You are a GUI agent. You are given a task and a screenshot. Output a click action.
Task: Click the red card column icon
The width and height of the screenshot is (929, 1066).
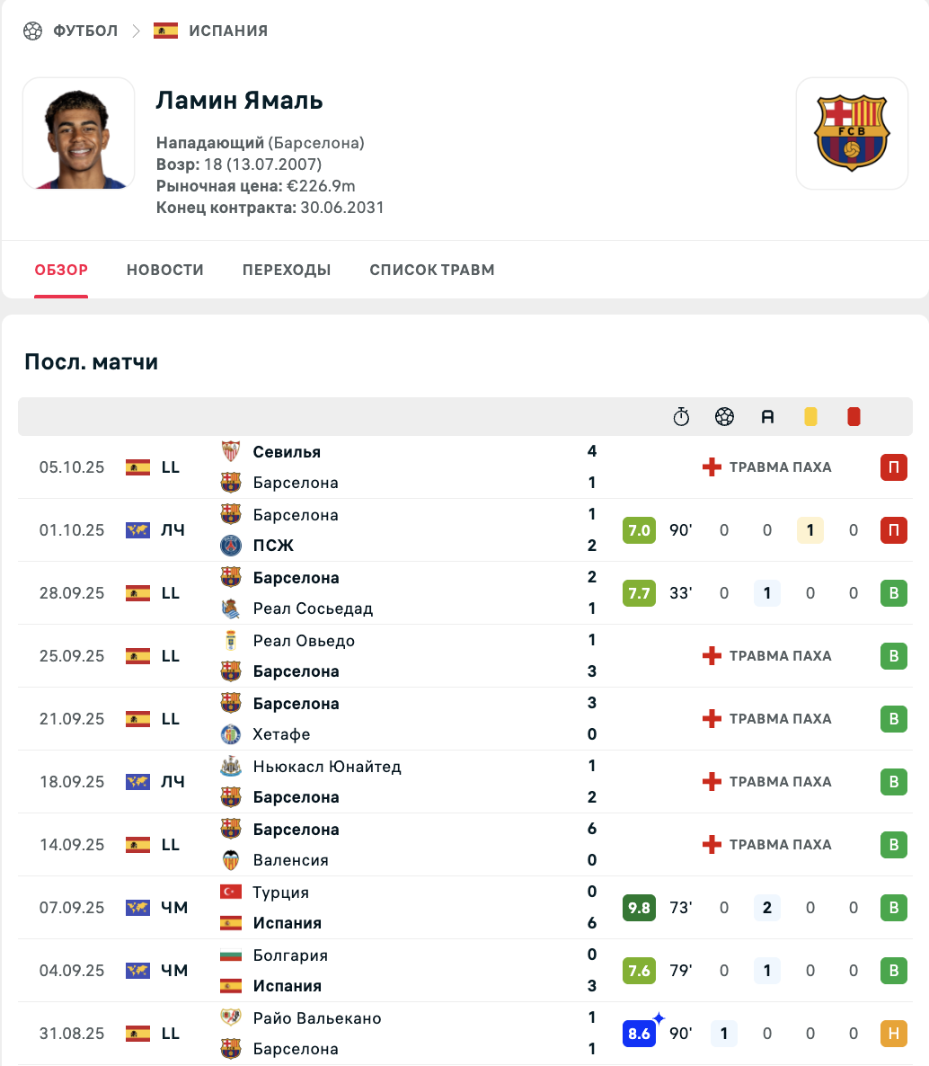click(x=854, y=417)
